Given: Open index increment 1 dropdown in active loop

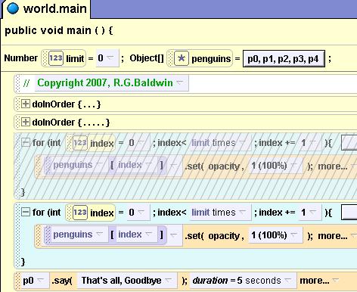Looking at the screenshot, I should 309,213.
